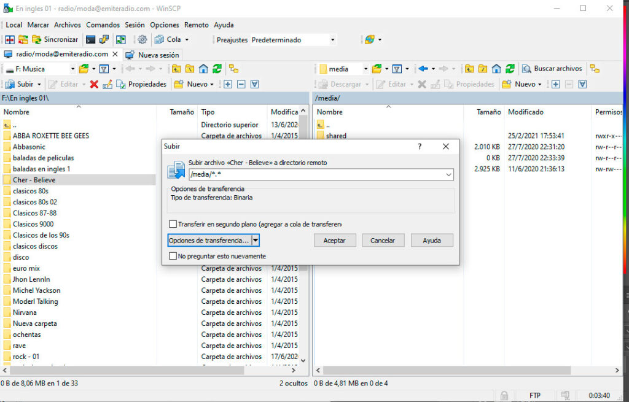Delete selected local file with red X

tap(94, 84)
